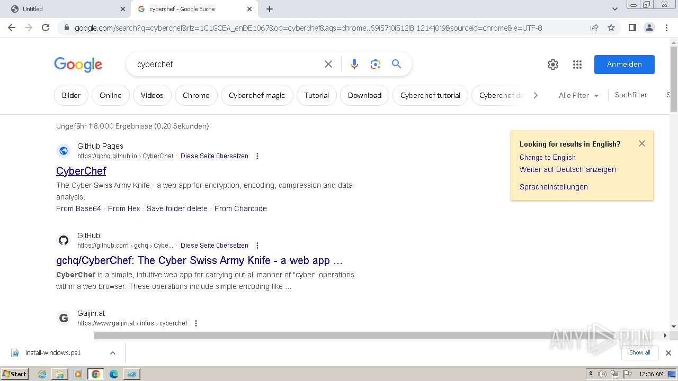The height and width of the screenshot is (381, 678).
Task: Expand the Alle Filter dropdown
Action: [578, 95]
